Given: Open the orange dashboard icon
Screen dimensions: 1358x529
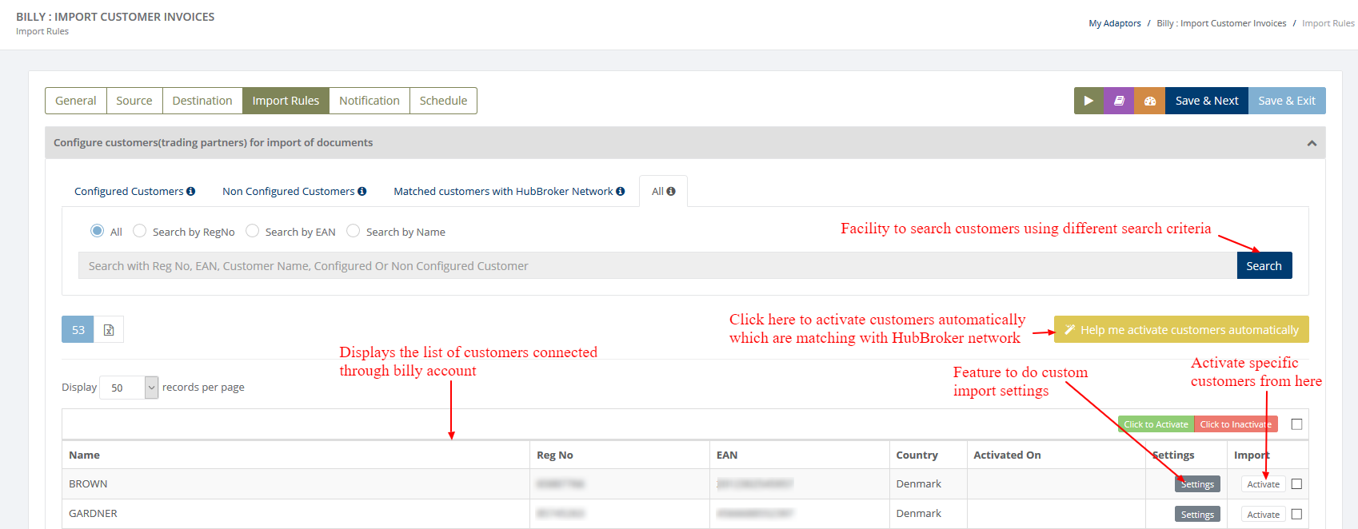Looking at the screenshot, I should click(1150, 101).
